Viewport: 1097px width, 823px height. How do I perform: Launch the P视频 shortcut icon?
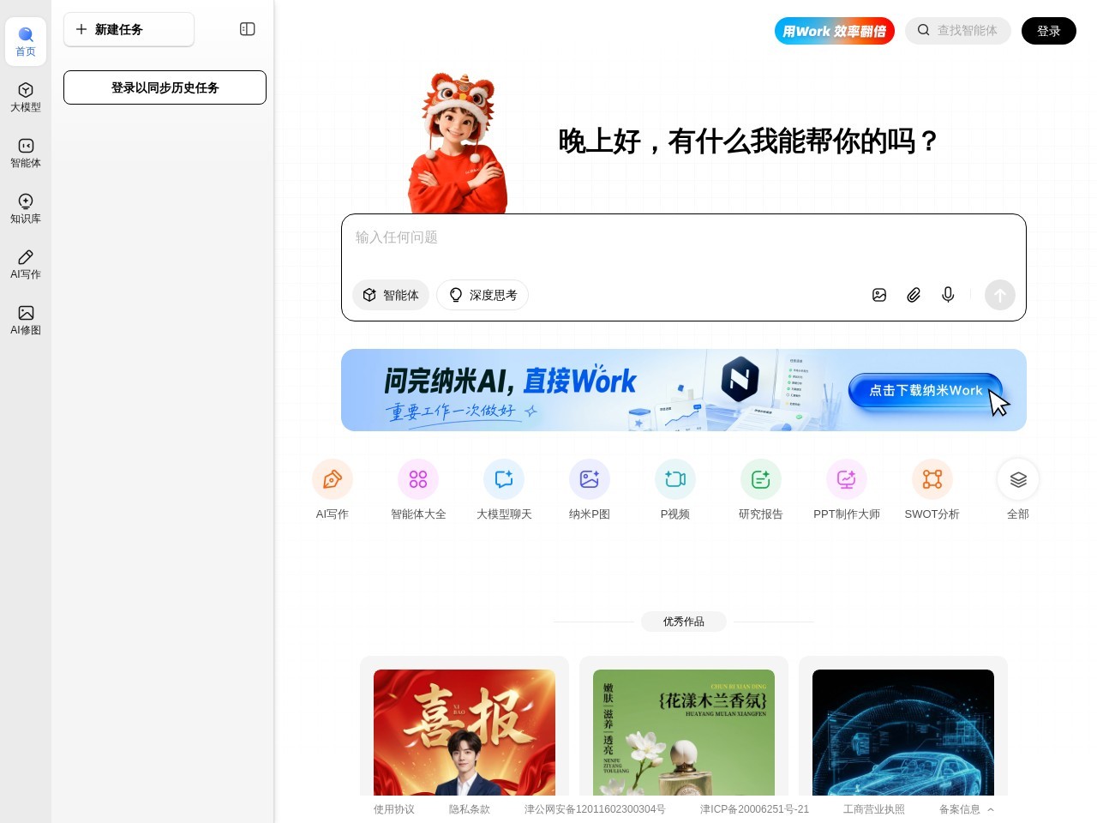tap(675, 479)
